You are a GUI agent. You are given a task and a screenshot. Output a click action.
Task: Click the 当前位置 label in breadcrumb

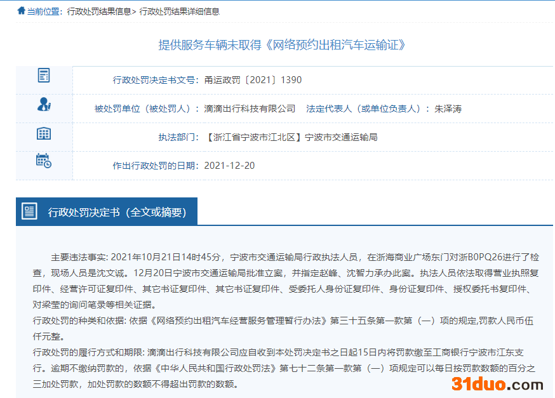[x=45, y=11]
